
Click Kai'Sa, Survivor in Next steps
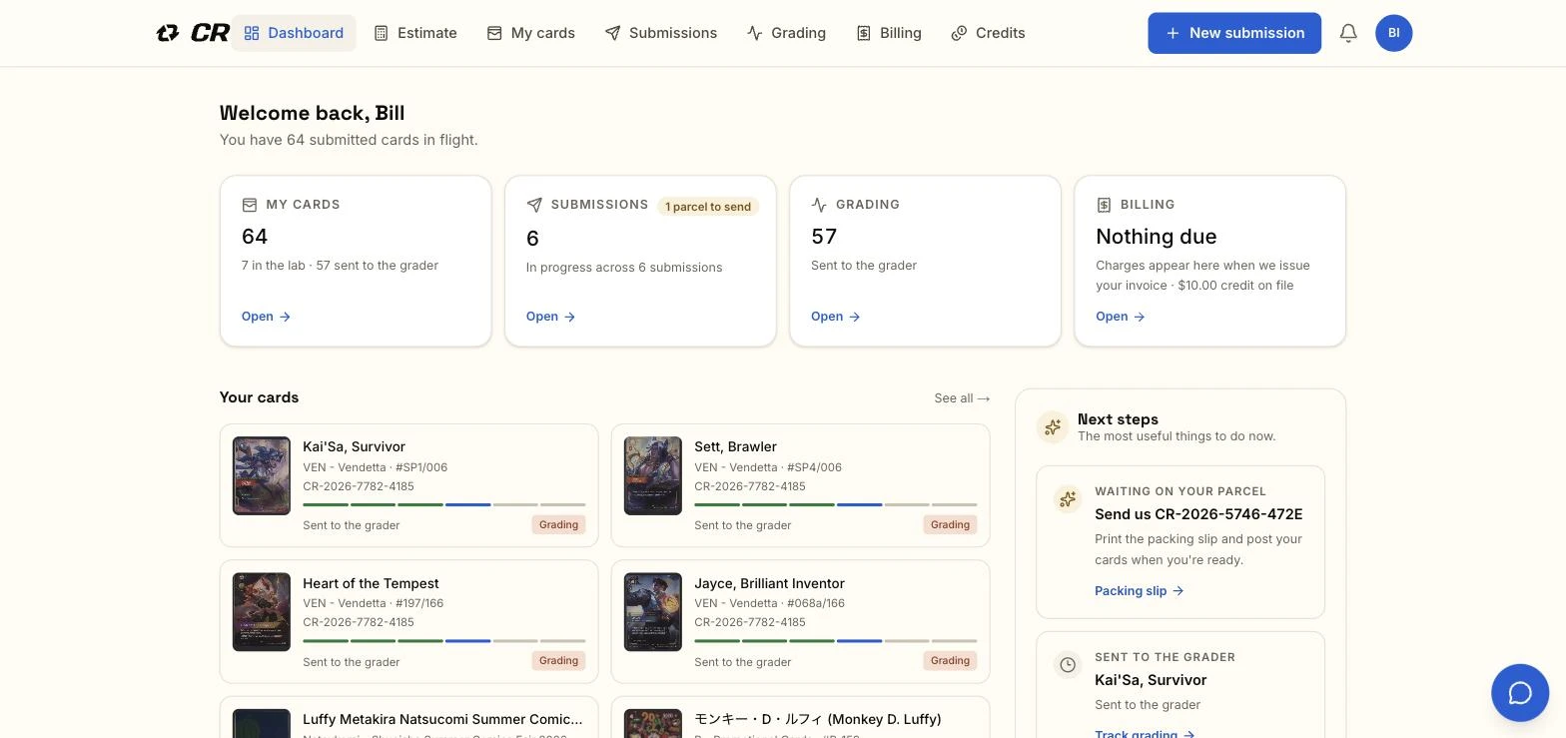point(1151,680)
